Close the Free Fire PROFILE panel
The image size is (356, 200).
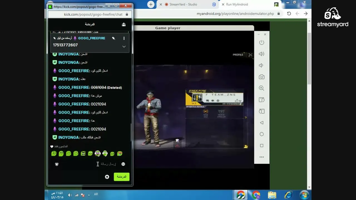(250, 55)
